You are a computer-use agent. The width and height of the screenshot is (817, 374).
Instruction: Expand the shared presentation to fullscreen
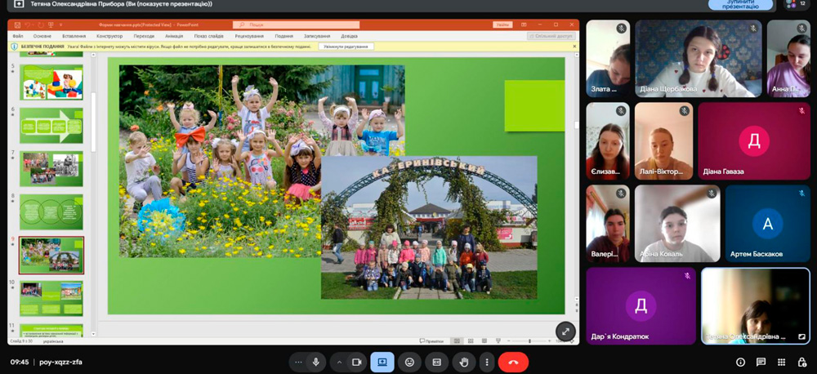coord(565,331)
